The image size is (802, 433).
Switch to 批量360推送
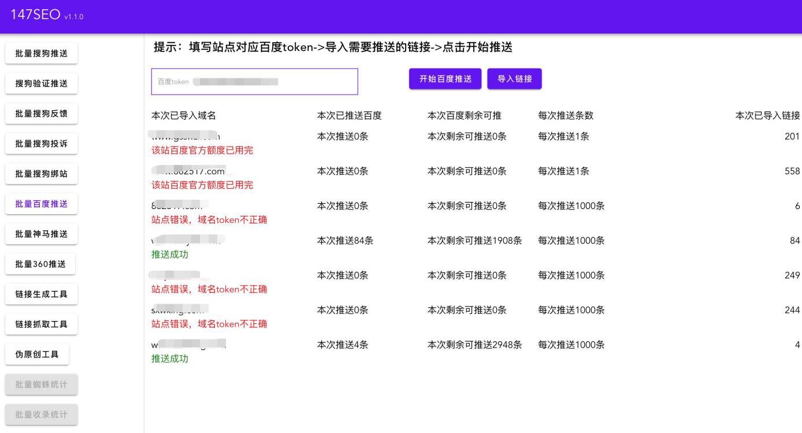41,263
